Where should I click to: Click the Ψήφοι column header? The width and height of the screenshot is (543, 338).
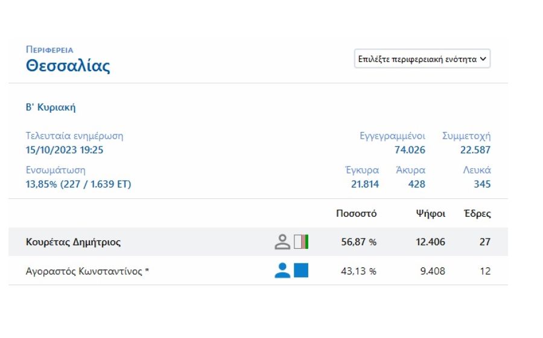pos(430,214)
